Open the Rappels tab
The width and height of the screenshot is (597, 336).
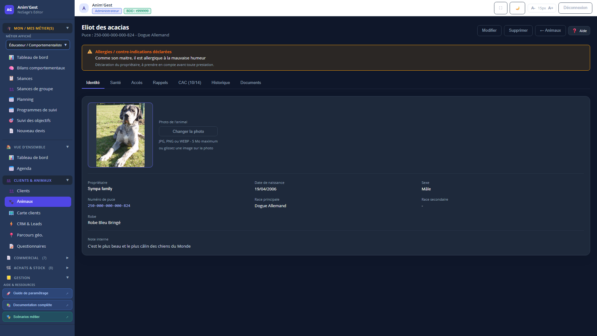click(160, 83)
